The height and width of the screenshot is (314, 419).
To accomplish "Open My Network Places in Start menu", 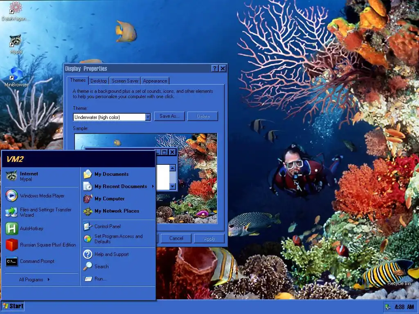I will point(119,211).
